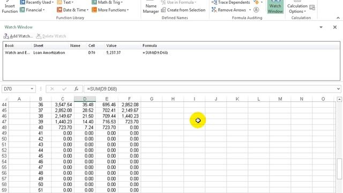Click Add Watch...
This screenshot has height=193, width=343.
(x=18, y=36)
